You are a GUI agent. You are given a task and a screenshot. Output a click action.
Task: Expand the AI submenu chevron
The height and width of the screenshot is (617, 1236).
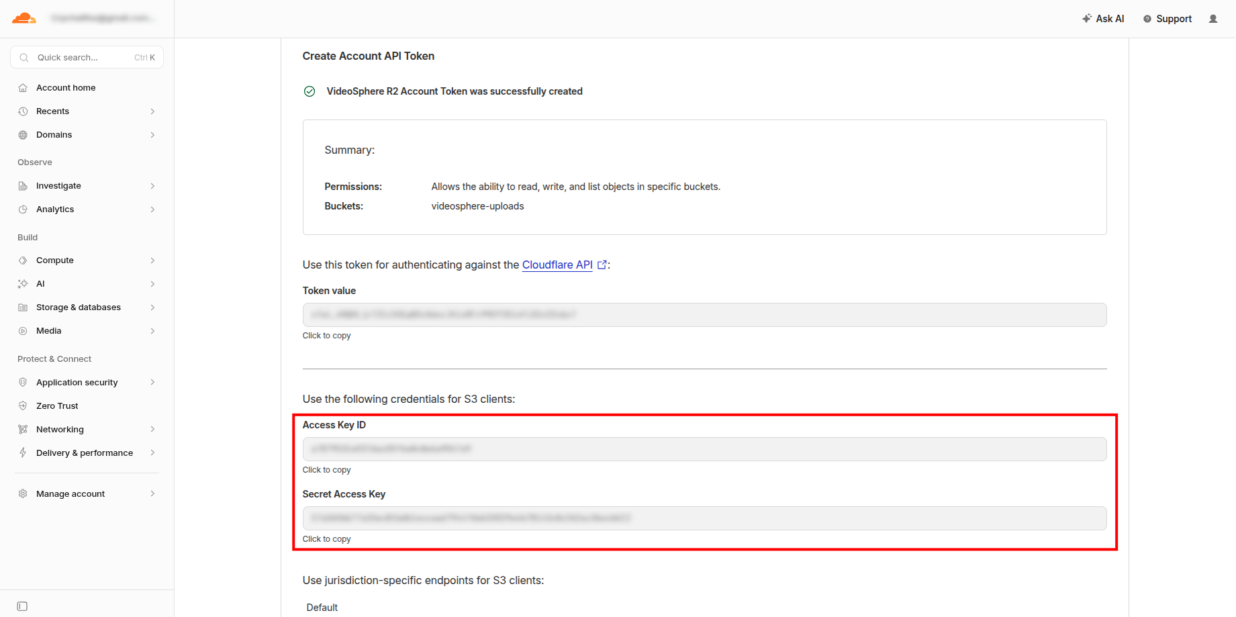point(152,284)
